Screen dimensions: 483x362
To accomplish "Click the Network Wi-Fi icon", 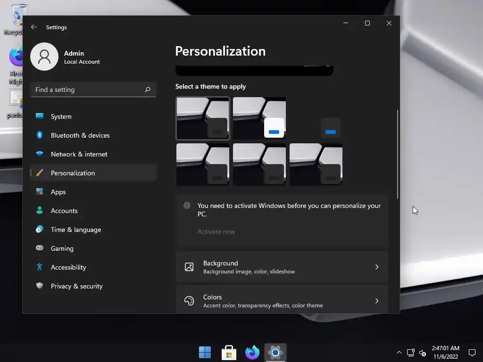I will coord(40,154).
